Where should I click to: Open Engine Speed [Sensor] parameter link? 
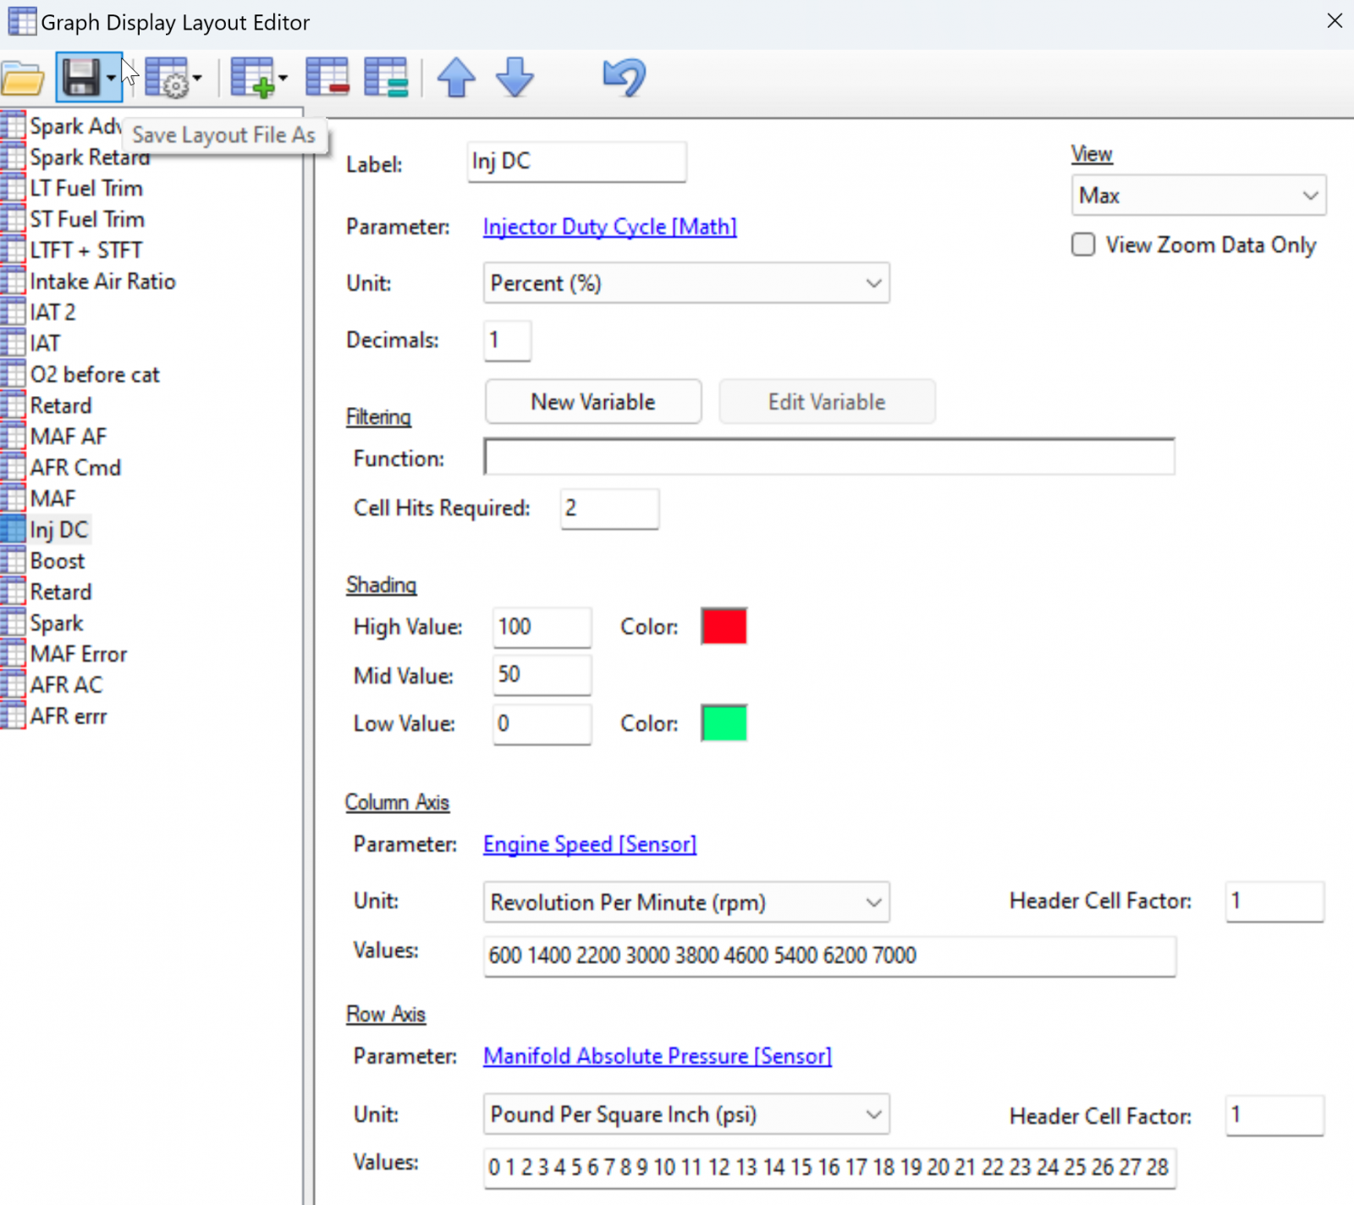click(590, 844)
